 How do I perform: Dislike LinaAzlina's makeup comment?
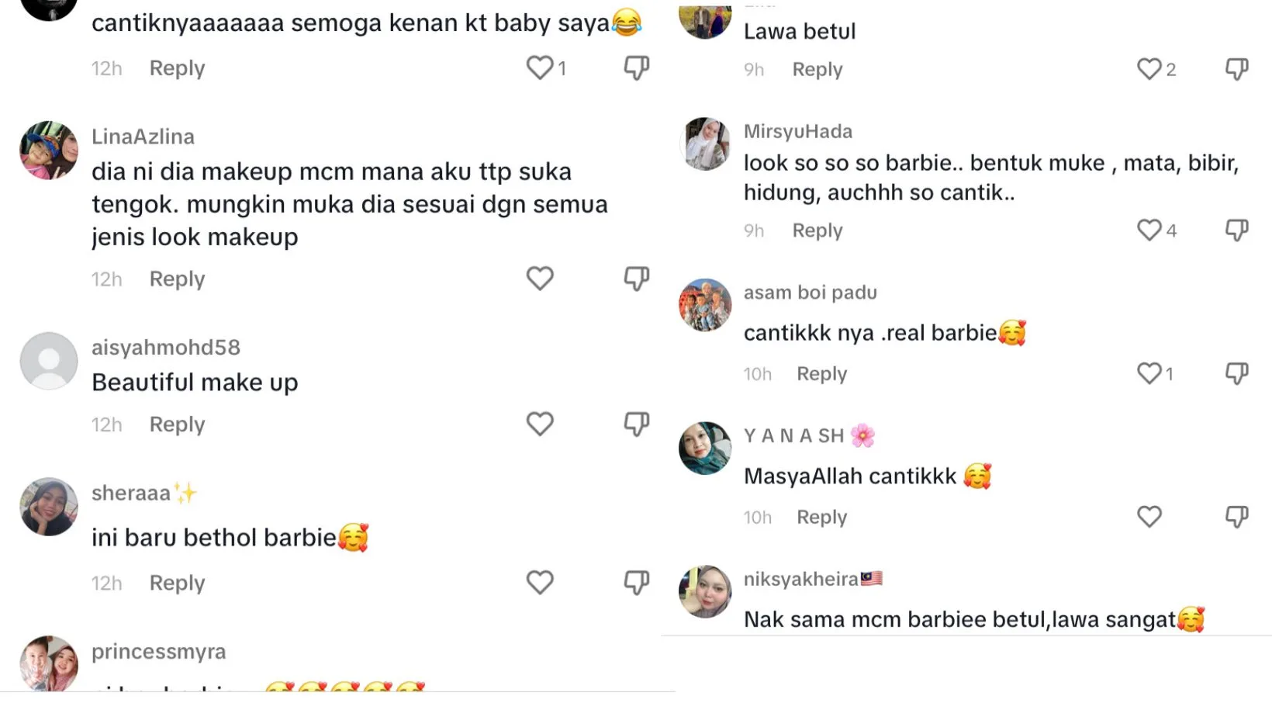coord(636,279)
